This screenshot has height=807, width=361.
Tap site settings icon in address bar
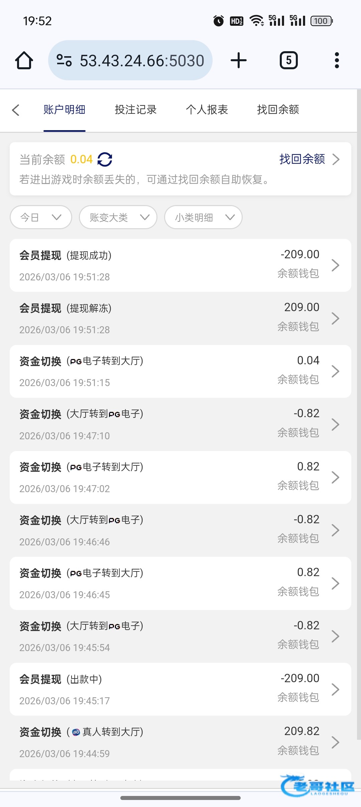pyautogui.click(x=64, y=61)
